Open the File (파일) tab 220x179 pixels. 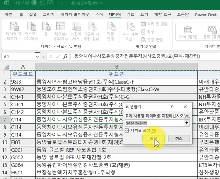pyautogui.click(x=8, y=15)
